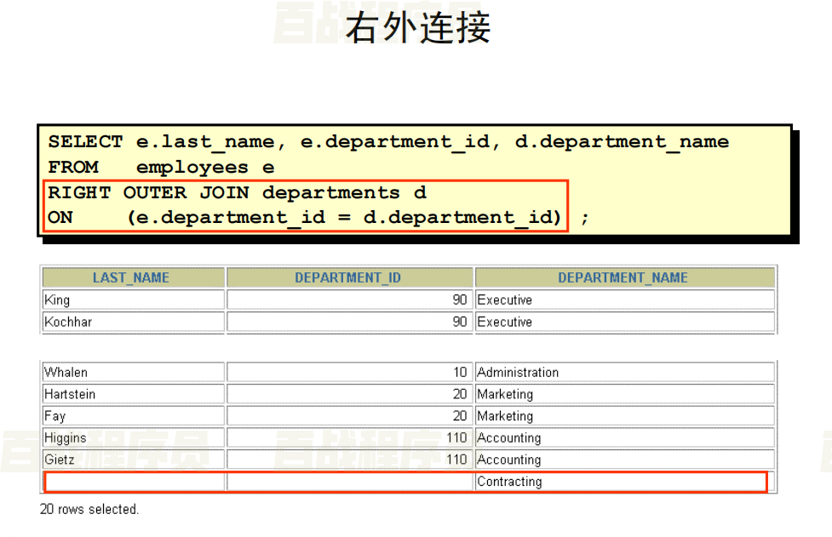The width and height of the screenshot is (832, 537).
Task: Click the 20 rows selected text
Action: (x=87, y=507)
